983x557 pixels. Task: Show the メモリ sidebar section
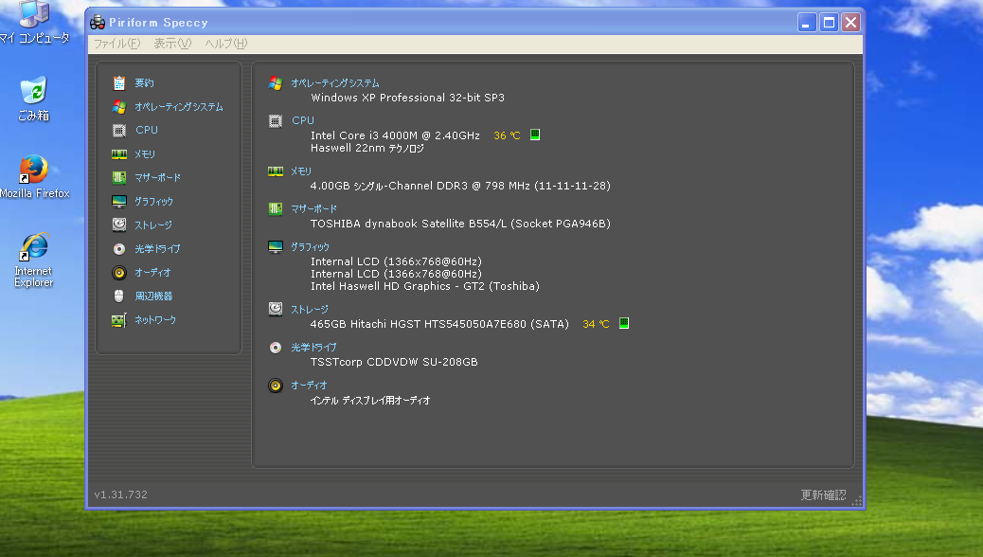pos(145,154)
